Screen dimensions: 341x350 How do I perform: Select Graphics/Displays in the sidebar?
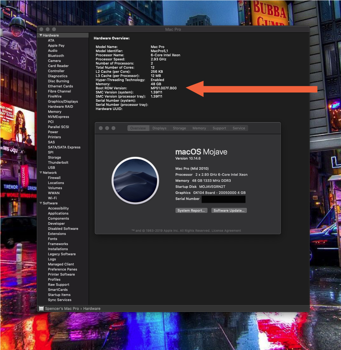63,101
